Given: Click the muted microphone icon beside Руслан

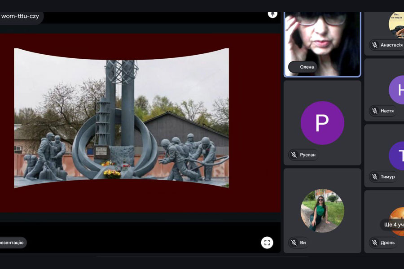Looking at the screenshot, I should [294, 155].
